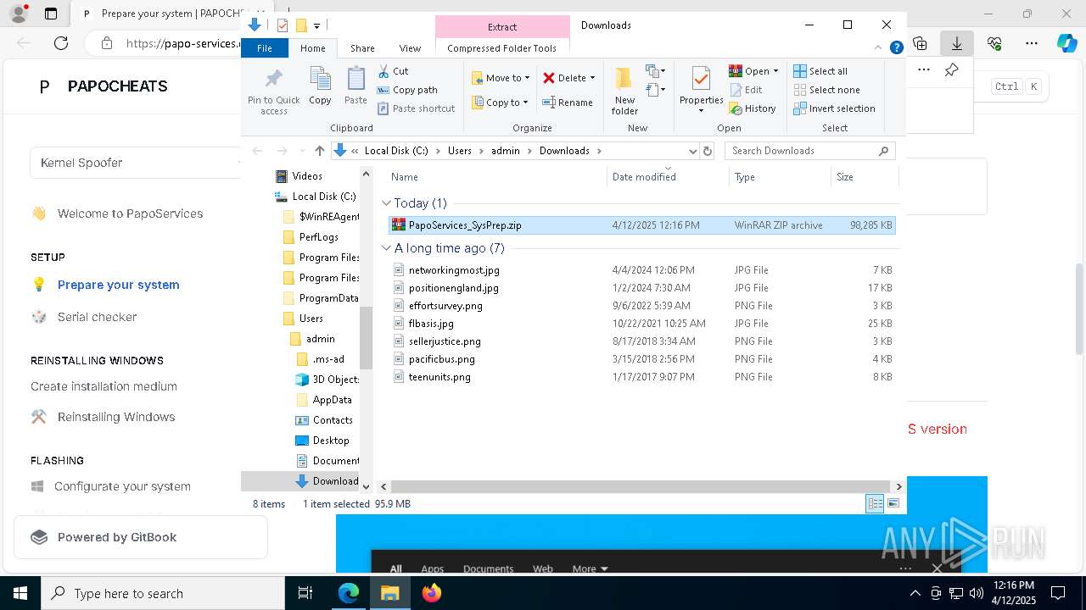Click the admin breadcrumb segment
Screen dimensions: 1086x610
(505, 151)
